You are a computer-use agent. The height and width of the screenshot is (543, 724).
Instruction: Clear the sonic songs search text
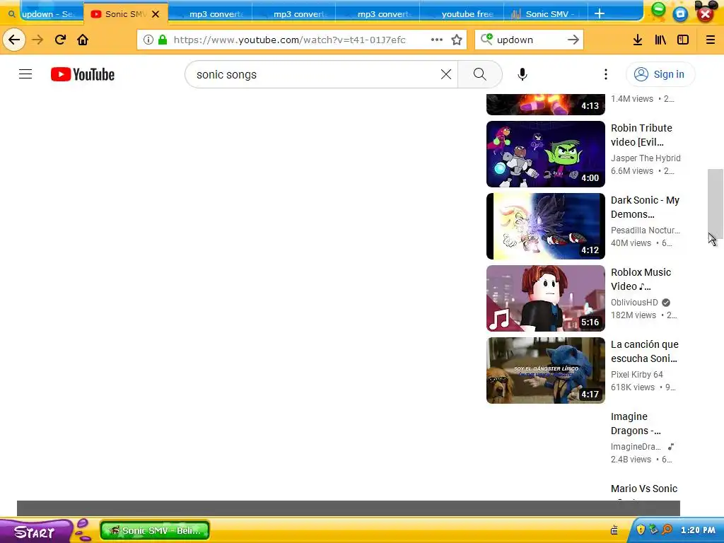coord(445,74)
